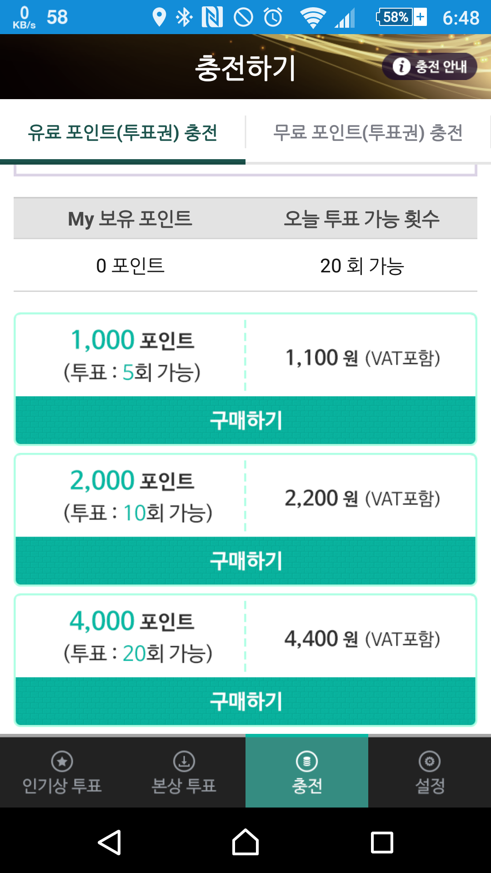
Task: Tap the Android home icon
Action: click(245, 842)
